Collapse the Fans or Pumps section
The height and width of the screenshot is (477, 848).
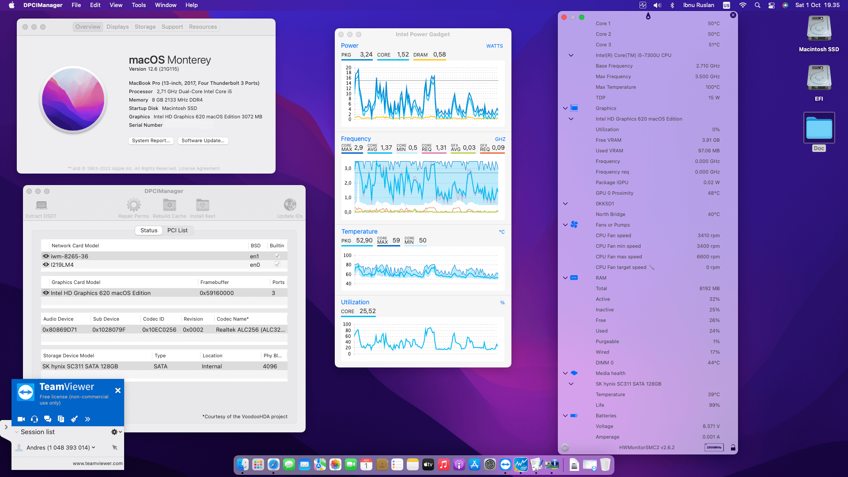click(565, 225)
